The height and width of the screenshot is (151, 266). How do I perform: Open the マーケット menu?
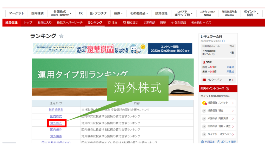click(x=16, y=14)
